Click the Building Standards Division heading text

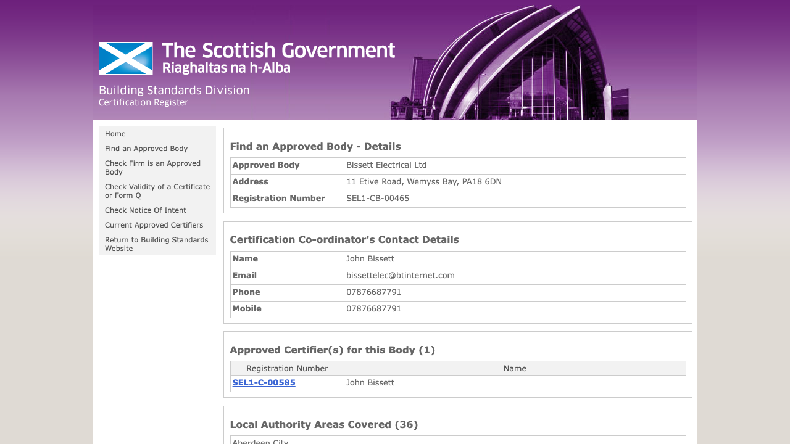point(174,91)
